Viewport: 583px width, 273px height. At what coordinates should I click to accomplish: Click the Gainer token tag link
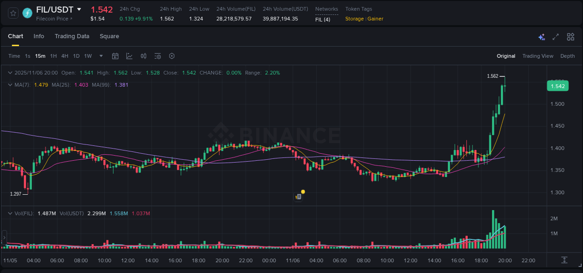click(x=375, y=18)
